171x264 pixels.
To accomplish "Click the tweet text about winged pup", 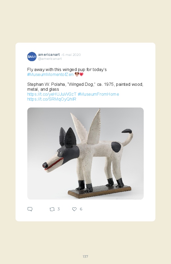I will click(67, 70).
